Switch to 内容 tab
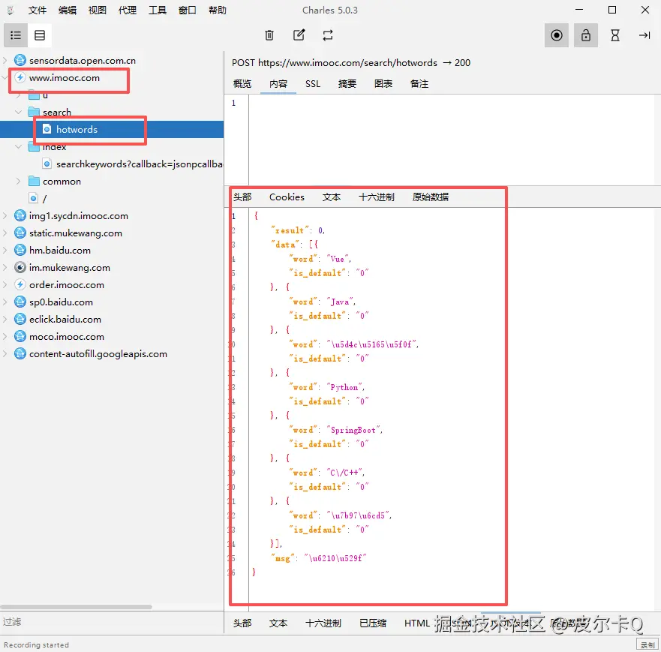The width and height of the screenshot is (661, 652). (x=278, y=84)
